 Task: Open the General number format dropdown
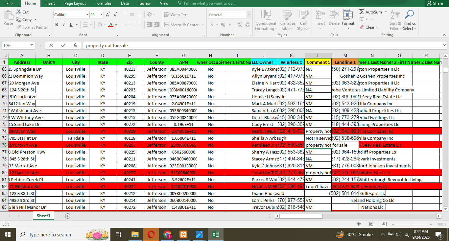tap(248, 15)
